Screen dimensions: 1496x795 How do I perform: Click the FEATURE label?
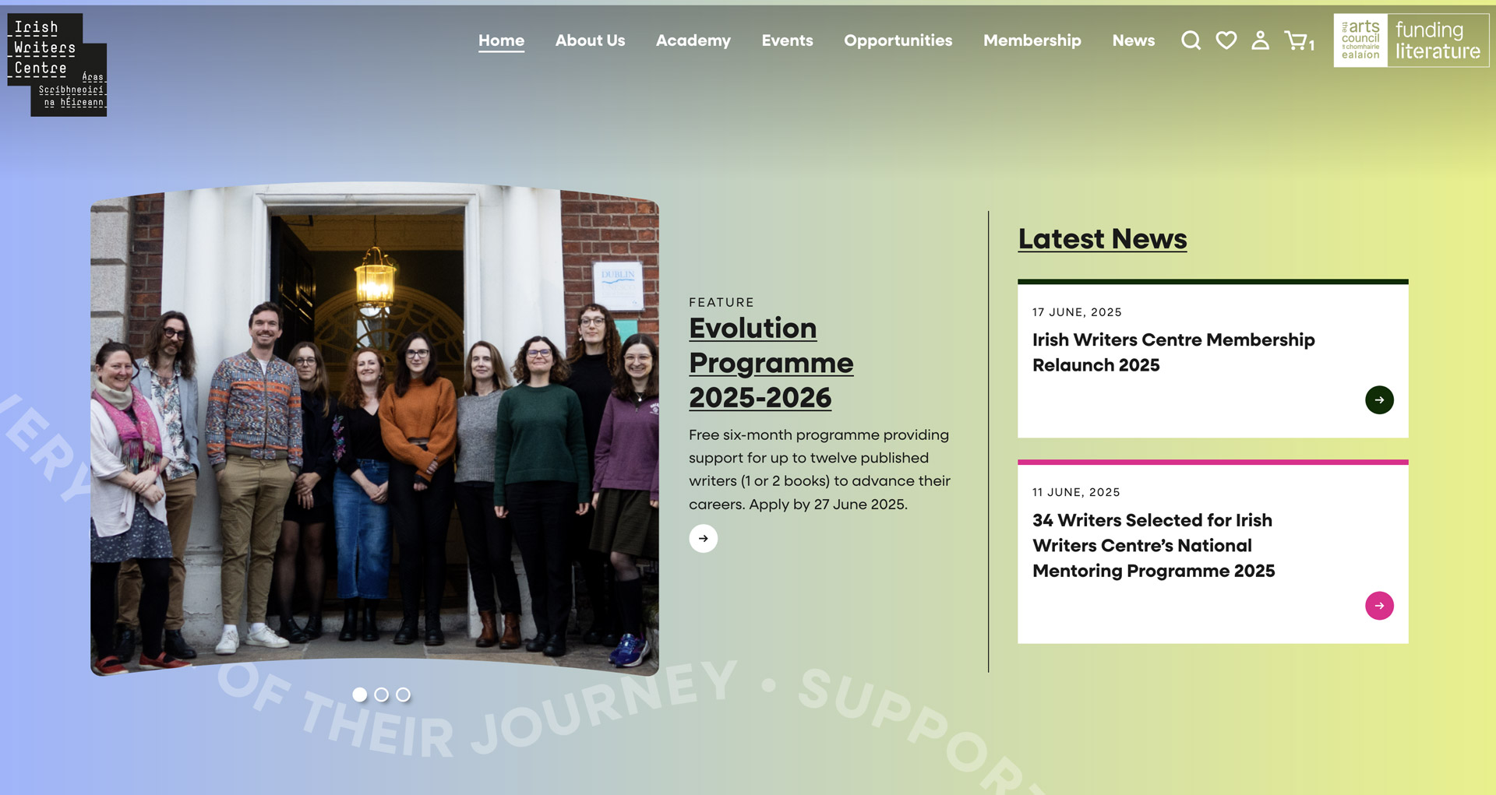pos(722,302)
